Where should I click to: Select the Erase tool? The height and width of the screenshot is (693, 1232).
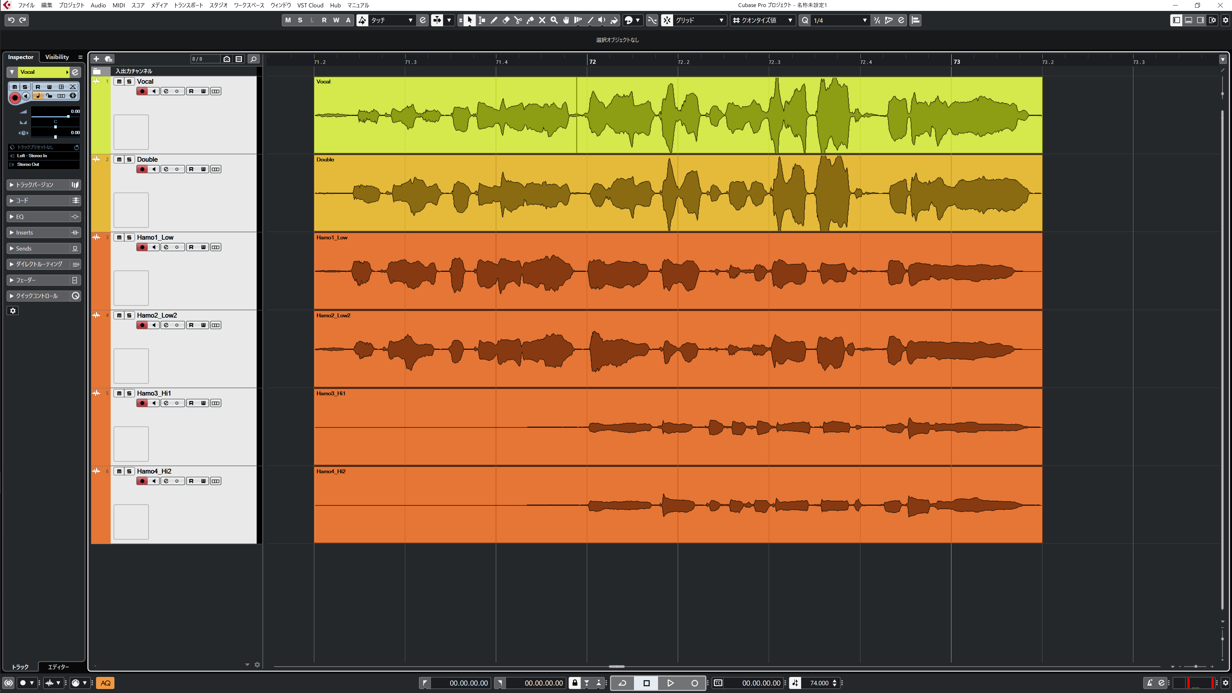(506, 20)
